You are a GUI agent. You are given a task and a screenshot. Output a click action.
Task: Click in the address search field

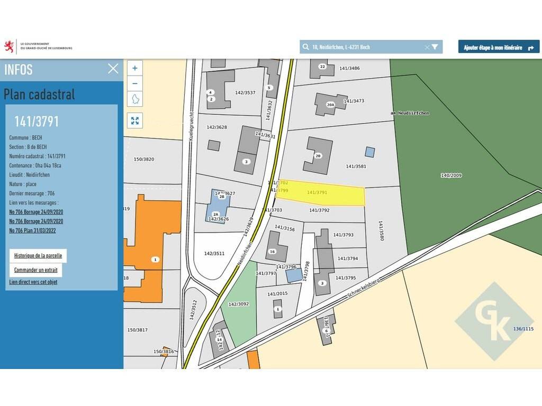(365, 47)
